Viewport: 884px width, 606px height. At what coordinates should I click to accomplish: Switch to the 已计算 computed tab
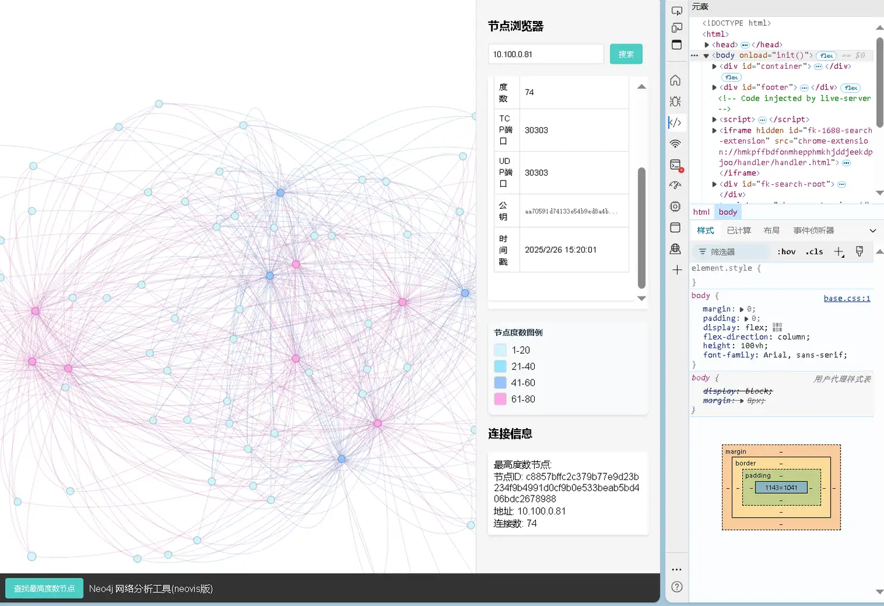click(x=739, y=231)
